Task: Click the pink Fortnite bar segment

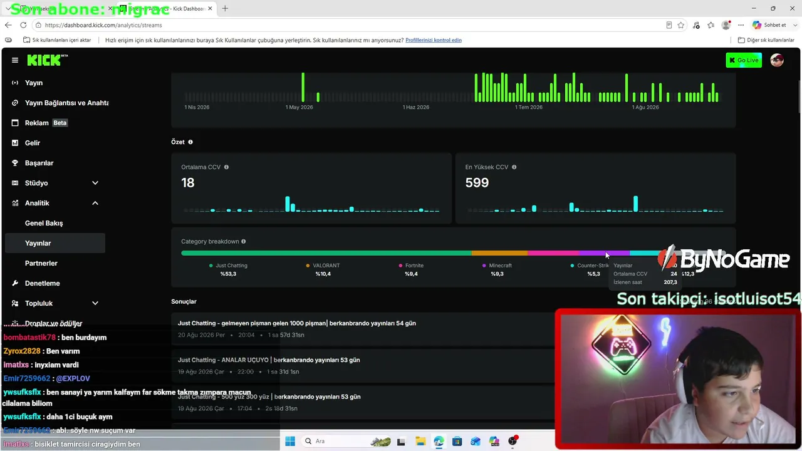Action: [x=554, y=253]
